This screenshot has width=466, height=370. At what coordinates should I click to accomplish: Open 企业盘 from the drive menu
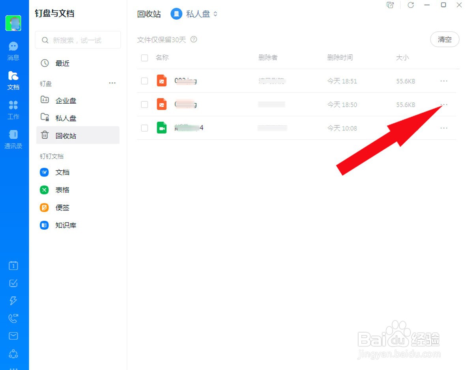tap(66, 100)
